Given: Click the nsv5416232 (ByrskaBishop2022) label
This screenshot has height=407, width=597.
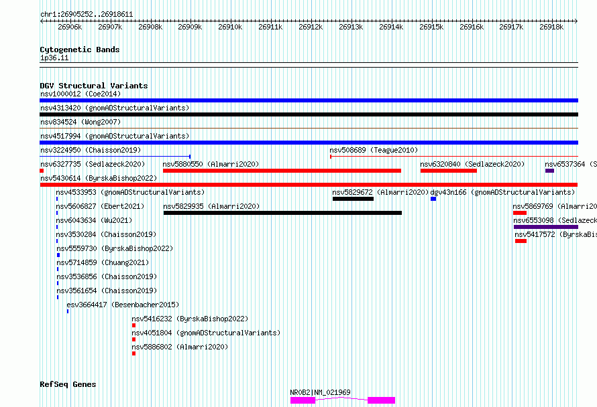Looking at the screenshot, I should 190,319.
